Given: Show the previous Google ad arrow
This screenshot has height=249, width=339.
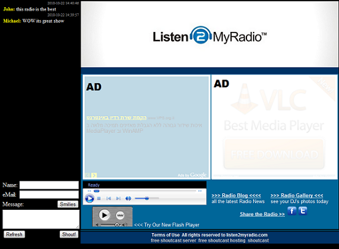Looking at the screenshot, I should point(87,175).
